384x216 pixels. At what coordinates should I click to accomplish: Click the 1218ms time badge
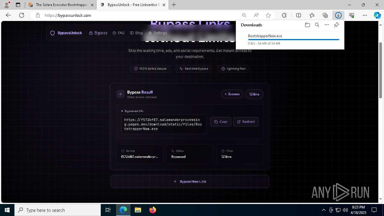254,94
